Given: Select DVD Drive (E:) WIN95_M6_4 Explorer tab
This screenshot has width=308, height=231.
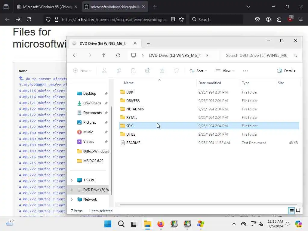Looking at the screenshot, I should [104, 43].
